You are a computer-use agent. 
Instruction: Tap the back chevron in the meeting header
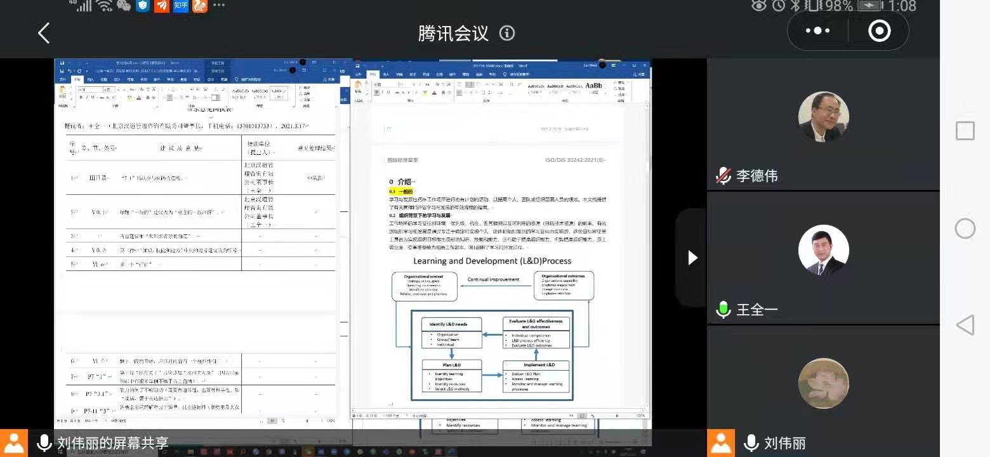click(44, 33)
